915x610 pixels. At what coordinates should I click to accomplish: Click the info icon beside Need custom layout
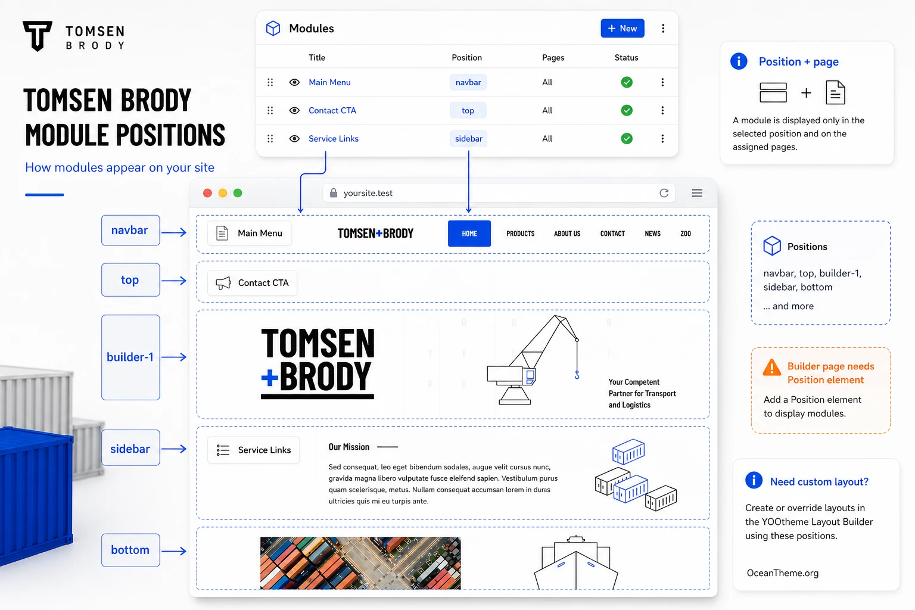click(x=754, y=480)
